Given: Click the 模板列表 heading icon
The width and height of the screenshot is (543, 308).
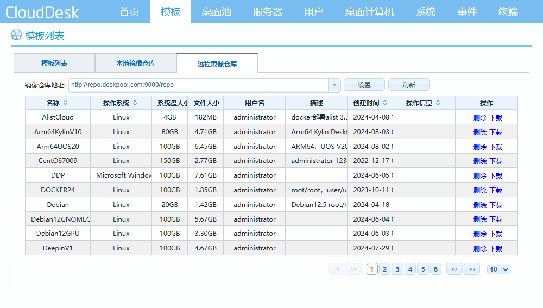Looking at the screenshot, I should [16, 35].
